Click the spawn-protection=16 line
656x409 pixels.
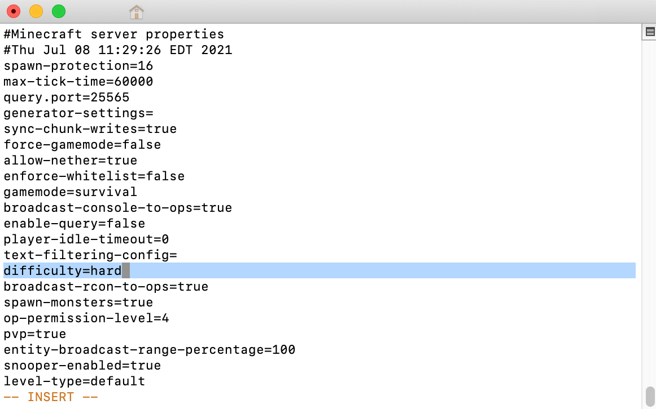pos(78,66)
